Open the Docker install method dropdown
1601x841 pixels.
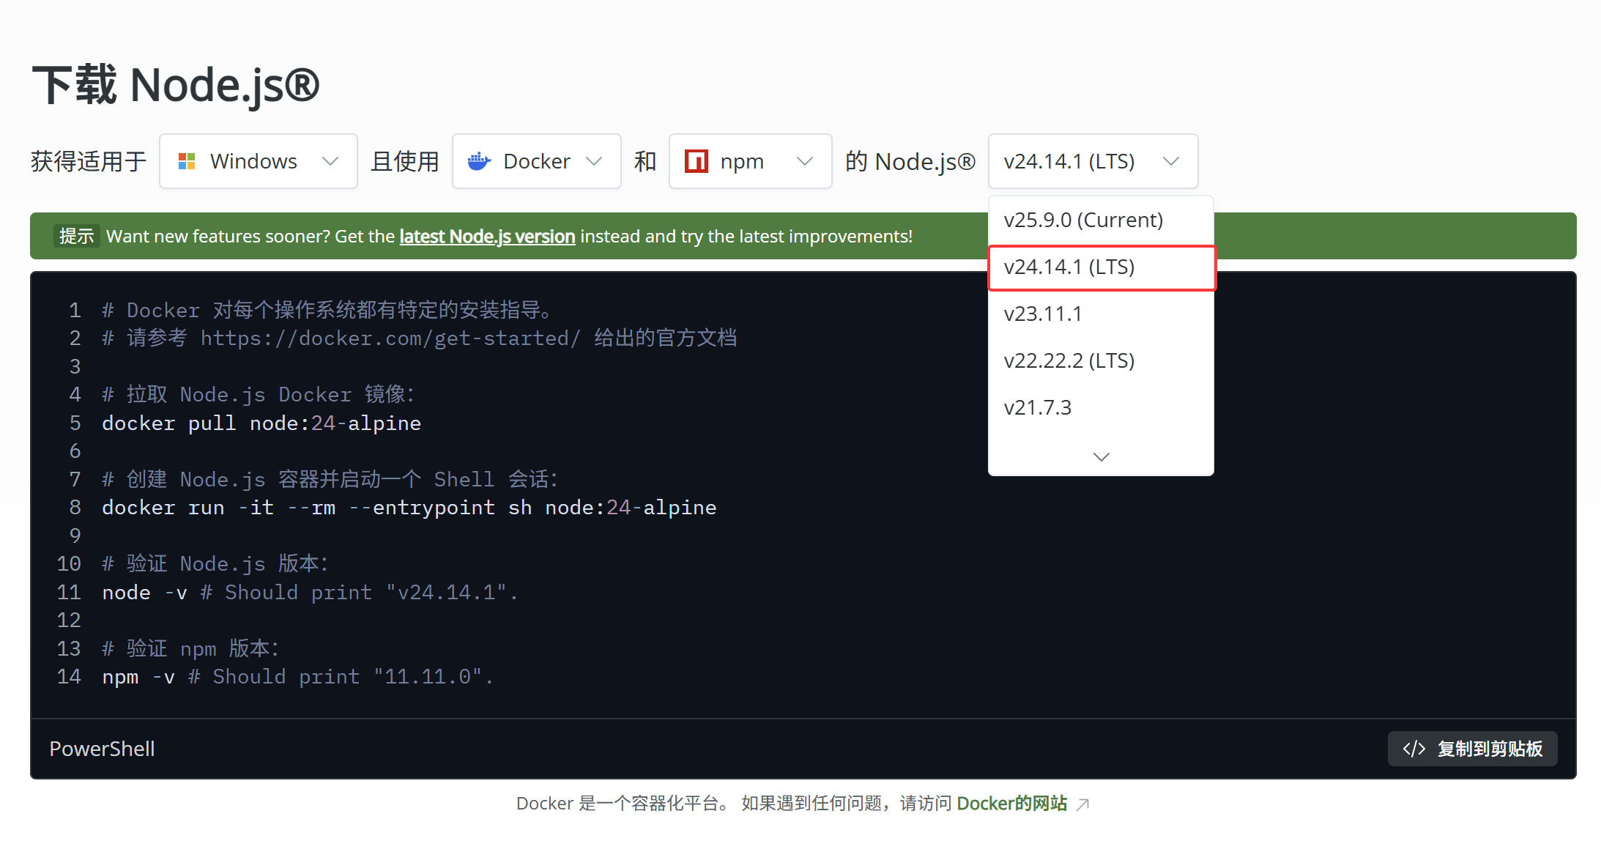click(x=537, y=161)
